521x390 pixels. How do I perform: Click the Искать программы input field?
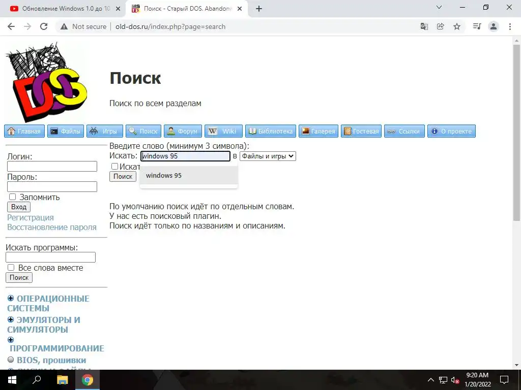pos(50,257)
